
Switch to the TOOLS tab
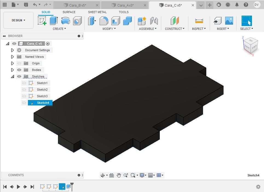pyautogui.click(x=124, y=12)
